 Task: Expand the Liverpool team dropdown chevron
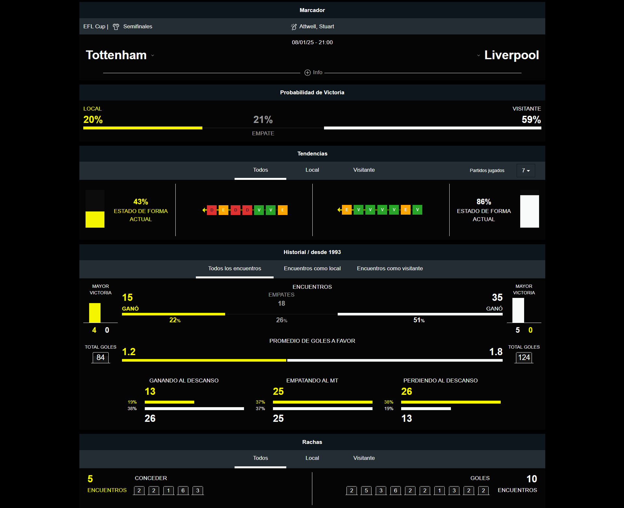[478, 56]
